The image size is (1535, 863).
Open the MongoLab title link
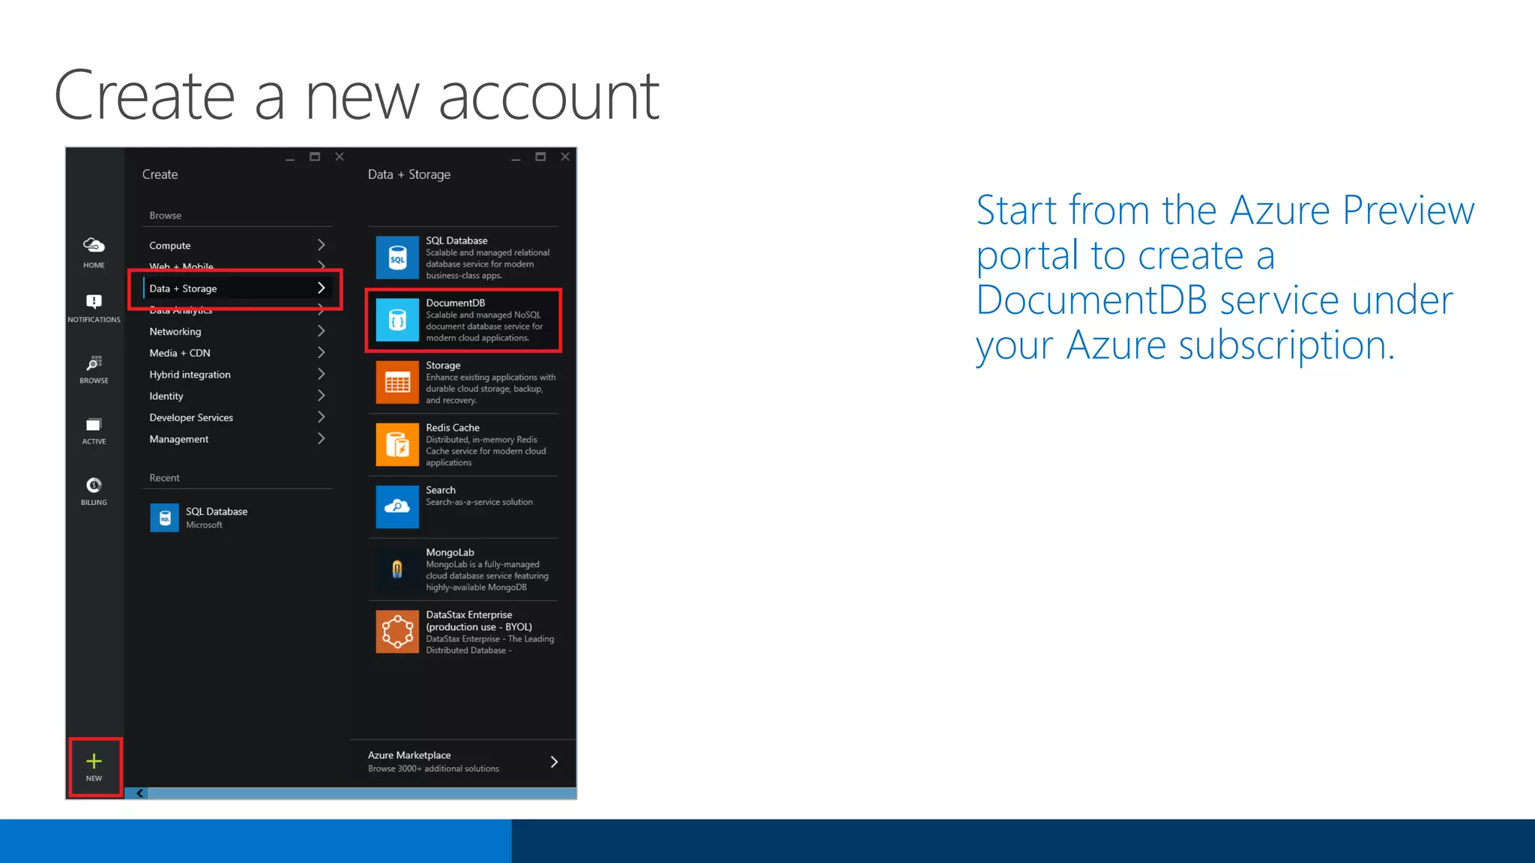[x=450, y=552]
